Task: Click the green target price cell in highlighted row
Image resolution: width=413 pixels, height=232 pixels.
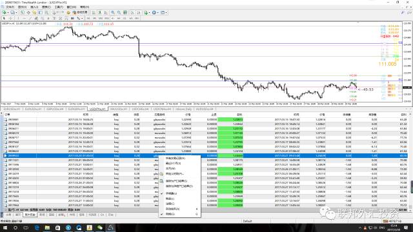Action: point(230,156)
